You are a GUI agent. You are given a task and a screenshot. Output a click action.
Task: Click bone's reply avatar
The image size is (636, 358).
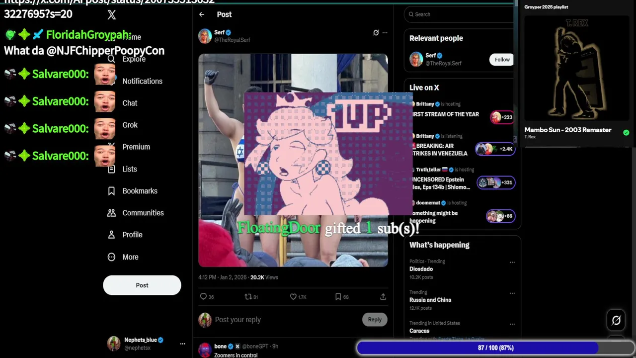(205, 350)
